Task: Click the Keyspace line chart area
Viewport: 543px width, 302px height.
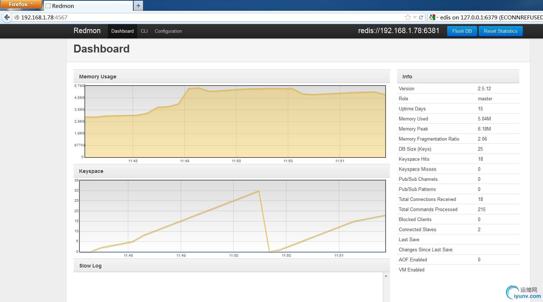Action: pos(233,216)
